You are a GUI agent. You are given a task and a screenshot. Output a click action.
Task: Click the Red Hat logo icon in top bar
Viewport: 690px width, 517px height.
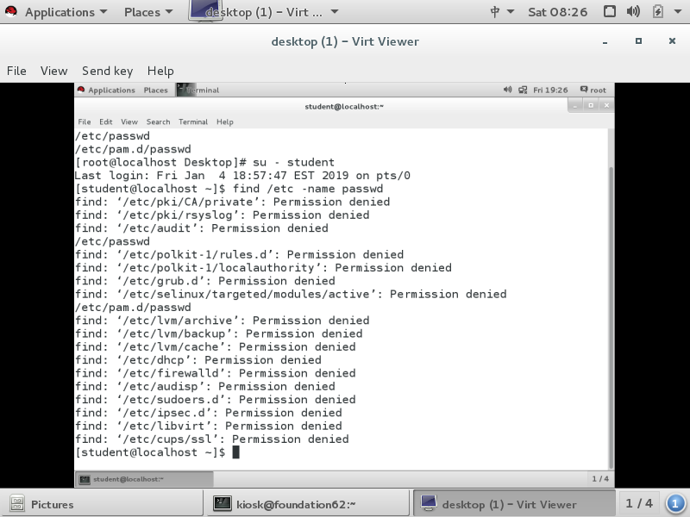point(11,11)
